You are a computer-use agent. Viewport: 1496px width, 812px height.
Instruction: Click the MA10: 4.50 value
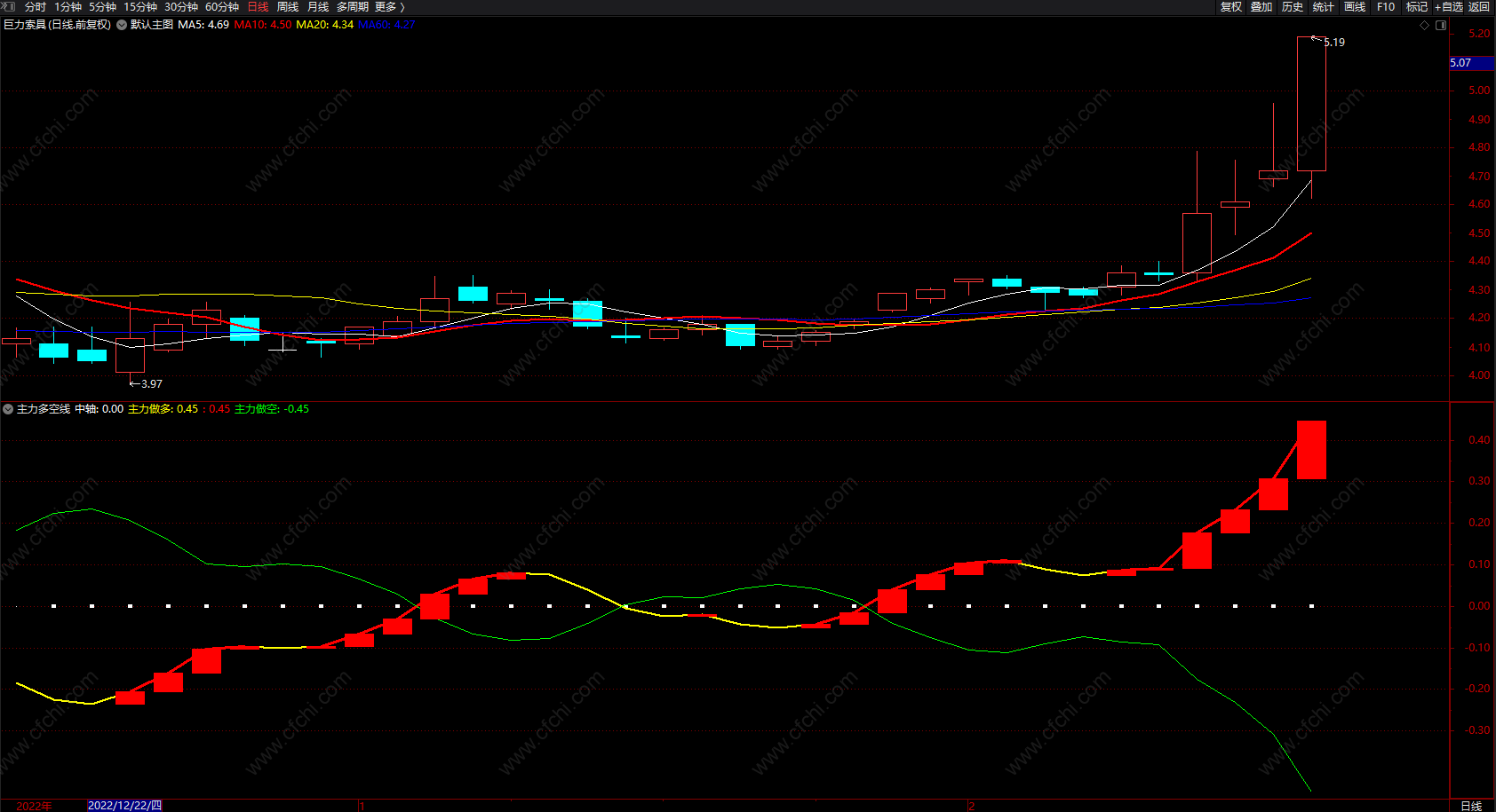tap(263, 25)
